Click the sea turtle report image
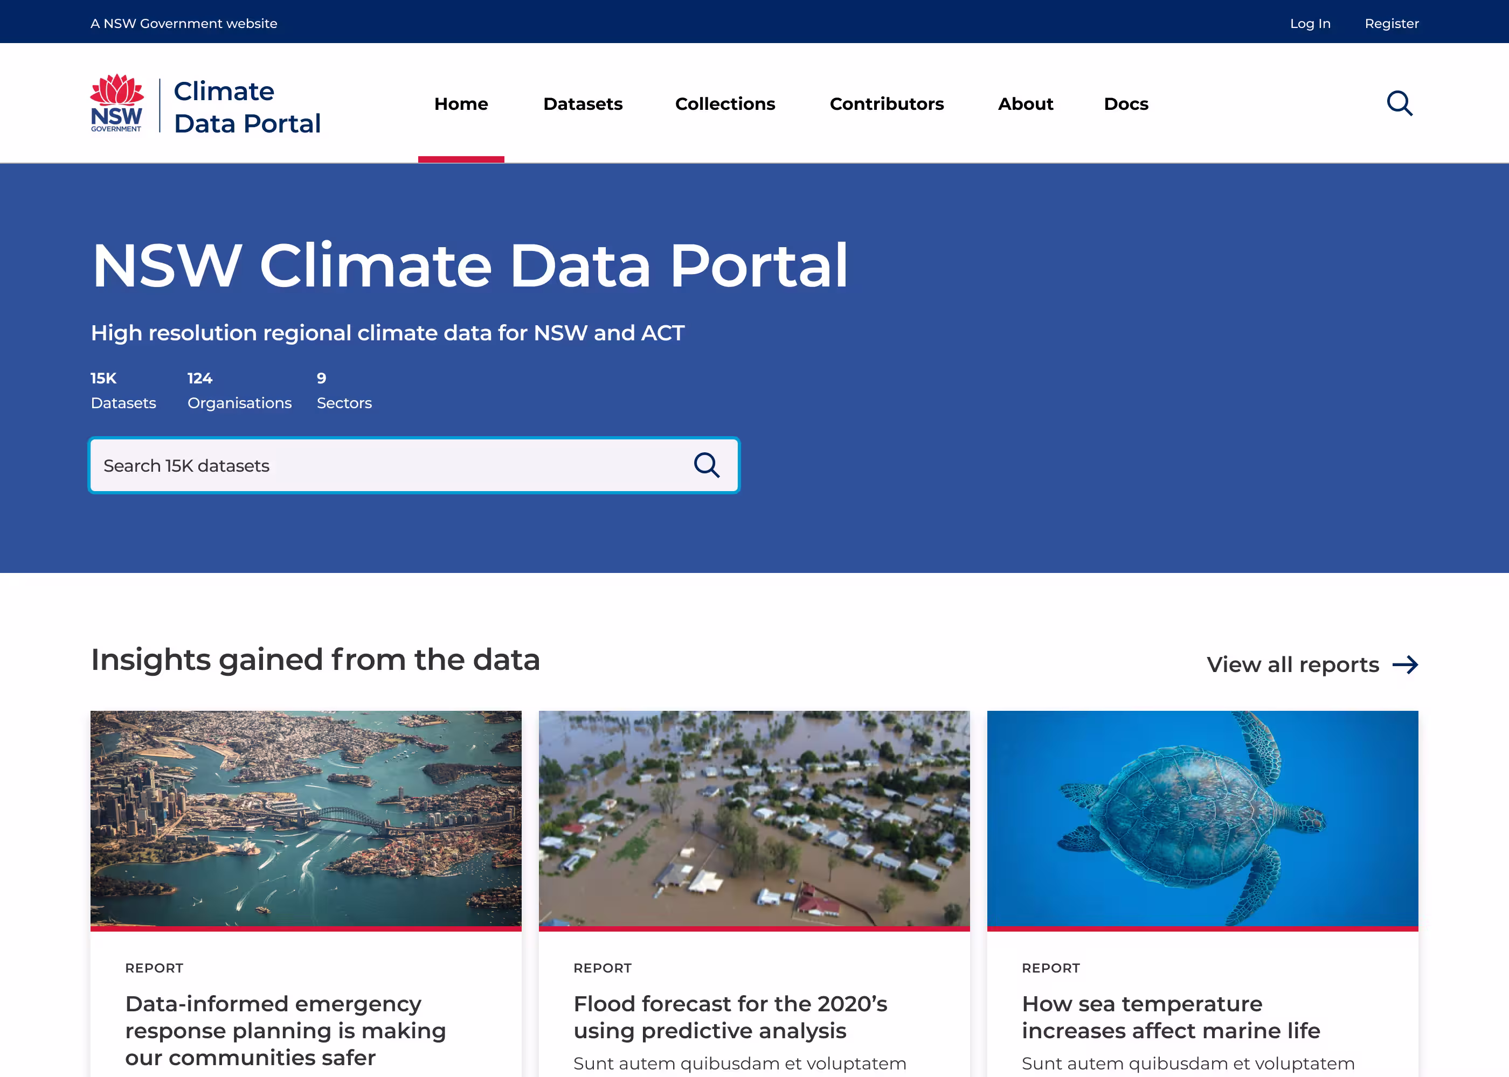The image size is (1509, 1077). pyautogui.click(x=1202, y=819)
